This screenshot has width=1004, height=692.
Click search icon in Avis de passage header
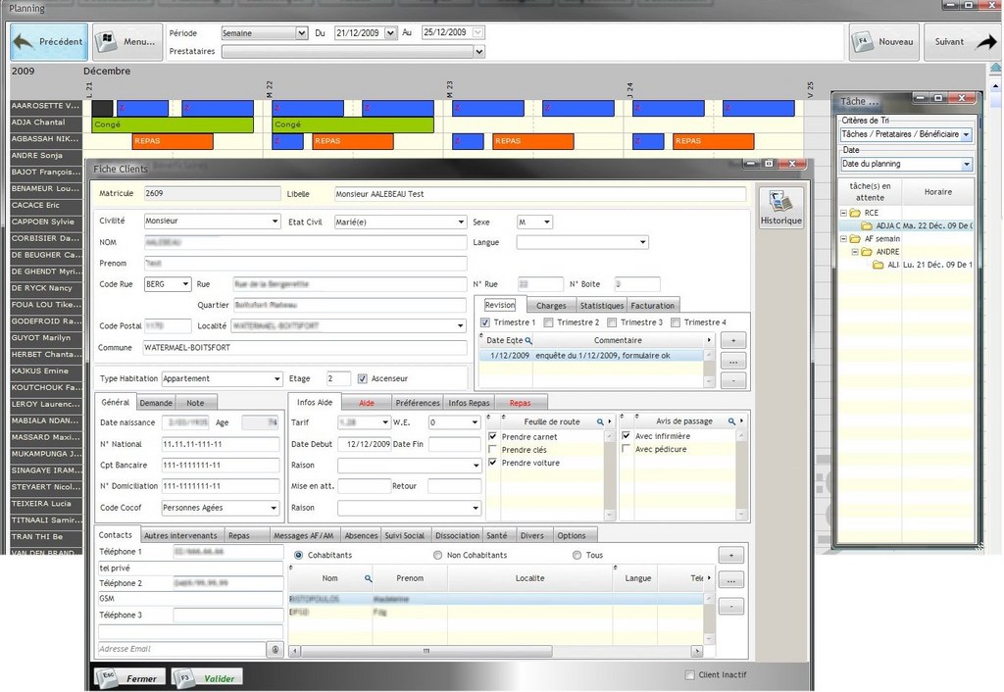pos(731,421)
